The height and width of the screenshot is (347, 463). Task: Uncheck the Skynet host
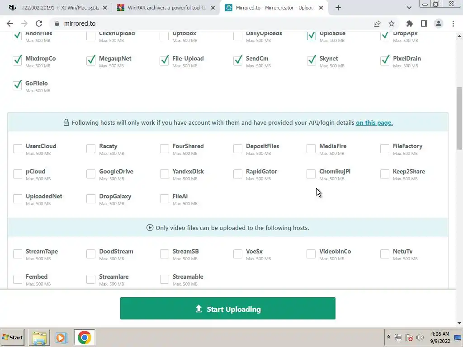(x=311, y=60)
